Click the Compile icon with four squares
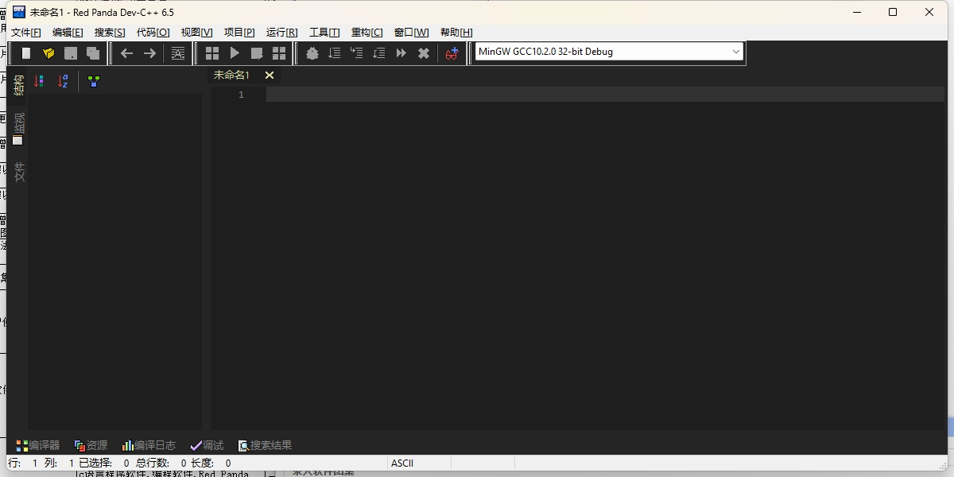Viewport: 954px width, 477px height. pyautogui.click(x=212, y=53)
